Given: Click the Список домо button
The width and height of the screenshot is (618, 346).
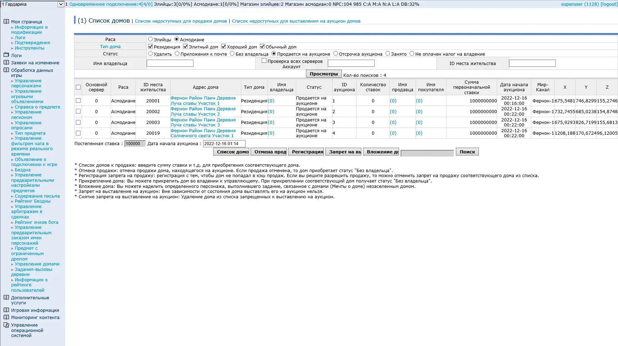Looking at the screenshot, I should 232,152.
